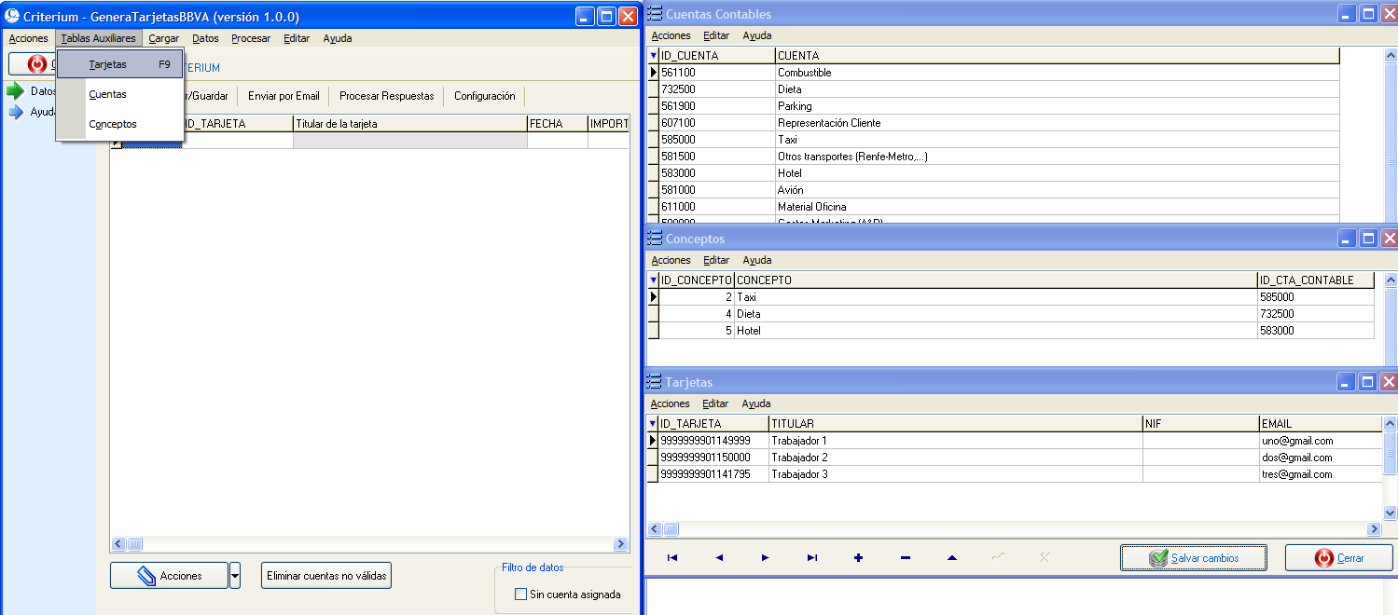Select Tarjetas in Tablas Auxiliares menu
This screenshot has width=1398, height=615.
coord(120,64)
